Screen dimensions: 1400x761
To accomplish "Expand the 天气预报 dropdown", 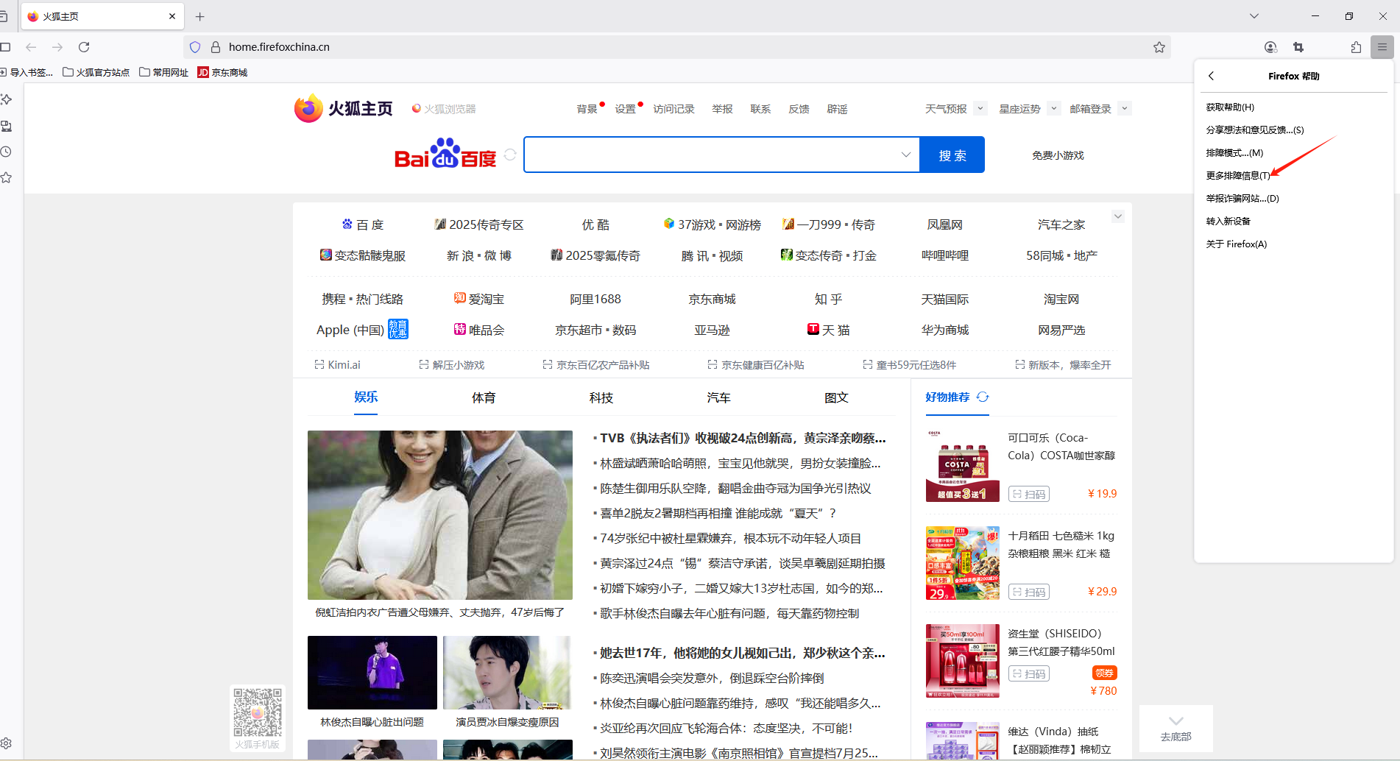I will click(980, 108).
